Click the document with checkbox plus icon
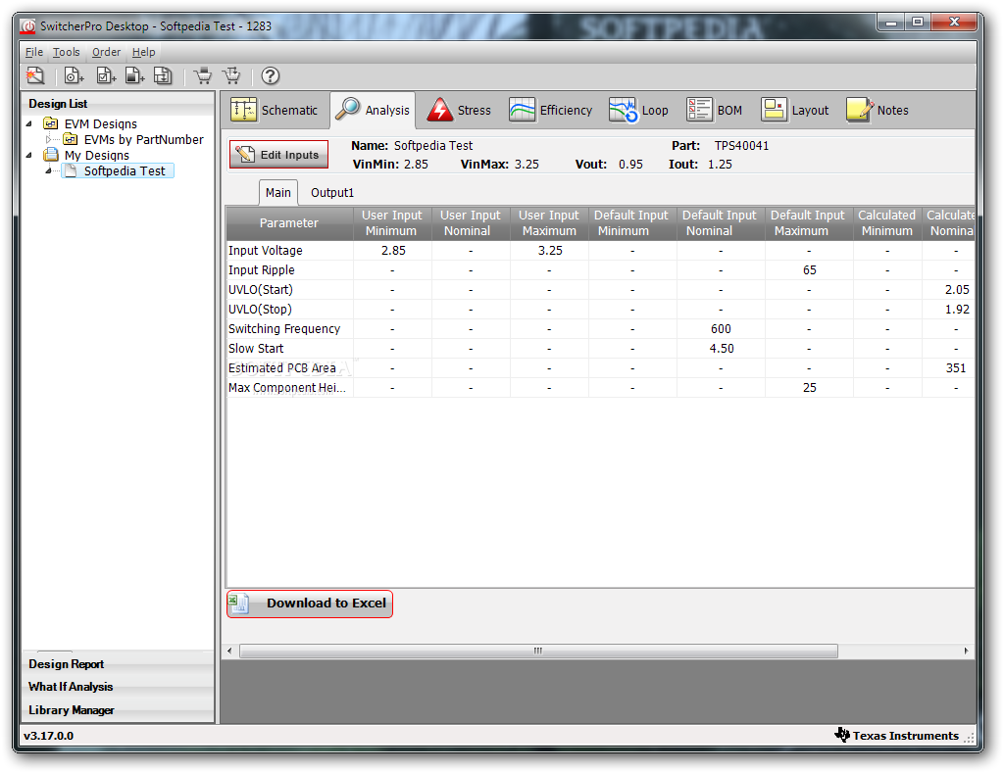 [x=106, y=75]
